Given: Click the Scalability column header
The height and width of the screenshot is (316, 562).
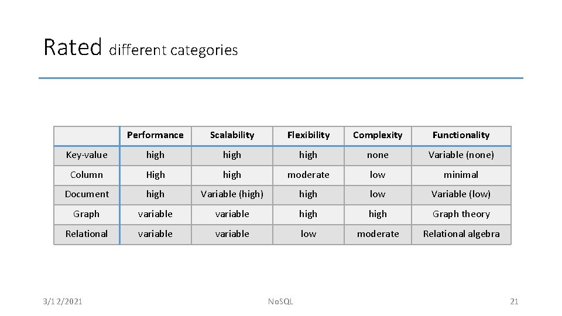Looking at the screenshot, I should point(232,135).
